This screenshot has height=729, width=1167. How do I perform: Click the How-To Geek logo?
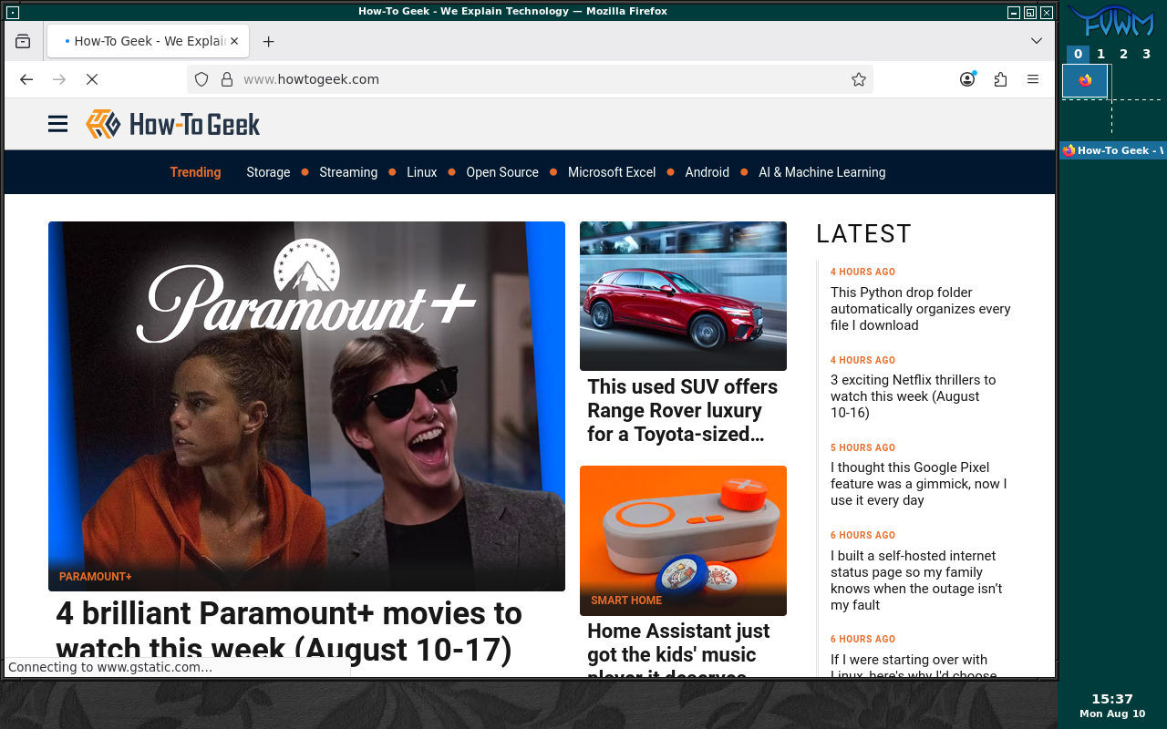point(173,124)
